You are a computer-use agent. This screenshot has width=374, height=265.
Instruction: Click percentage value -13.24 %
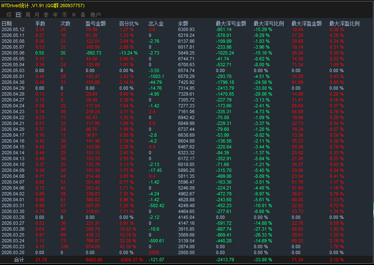[x=129, y=53]
